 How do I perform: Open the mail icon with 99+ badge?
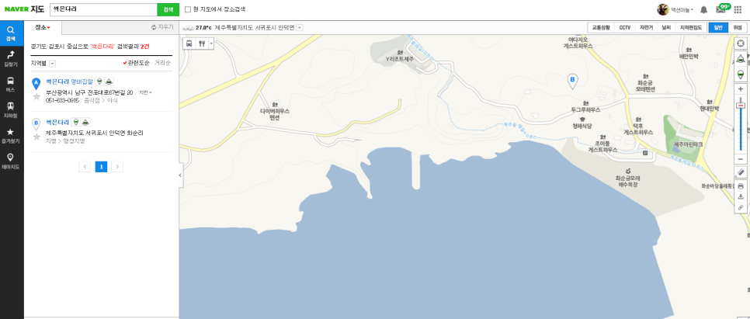[x=721, y=9]
